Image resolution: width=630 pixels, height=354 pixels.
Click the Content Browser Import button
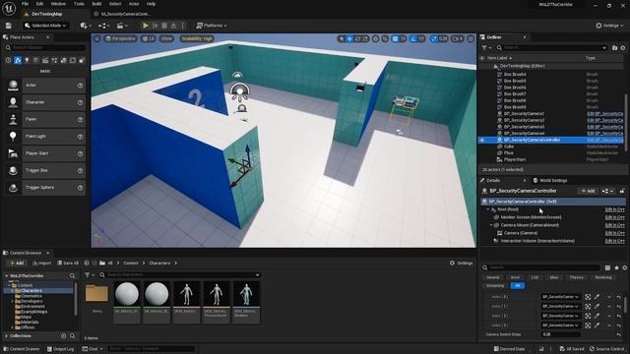(41, 264)
